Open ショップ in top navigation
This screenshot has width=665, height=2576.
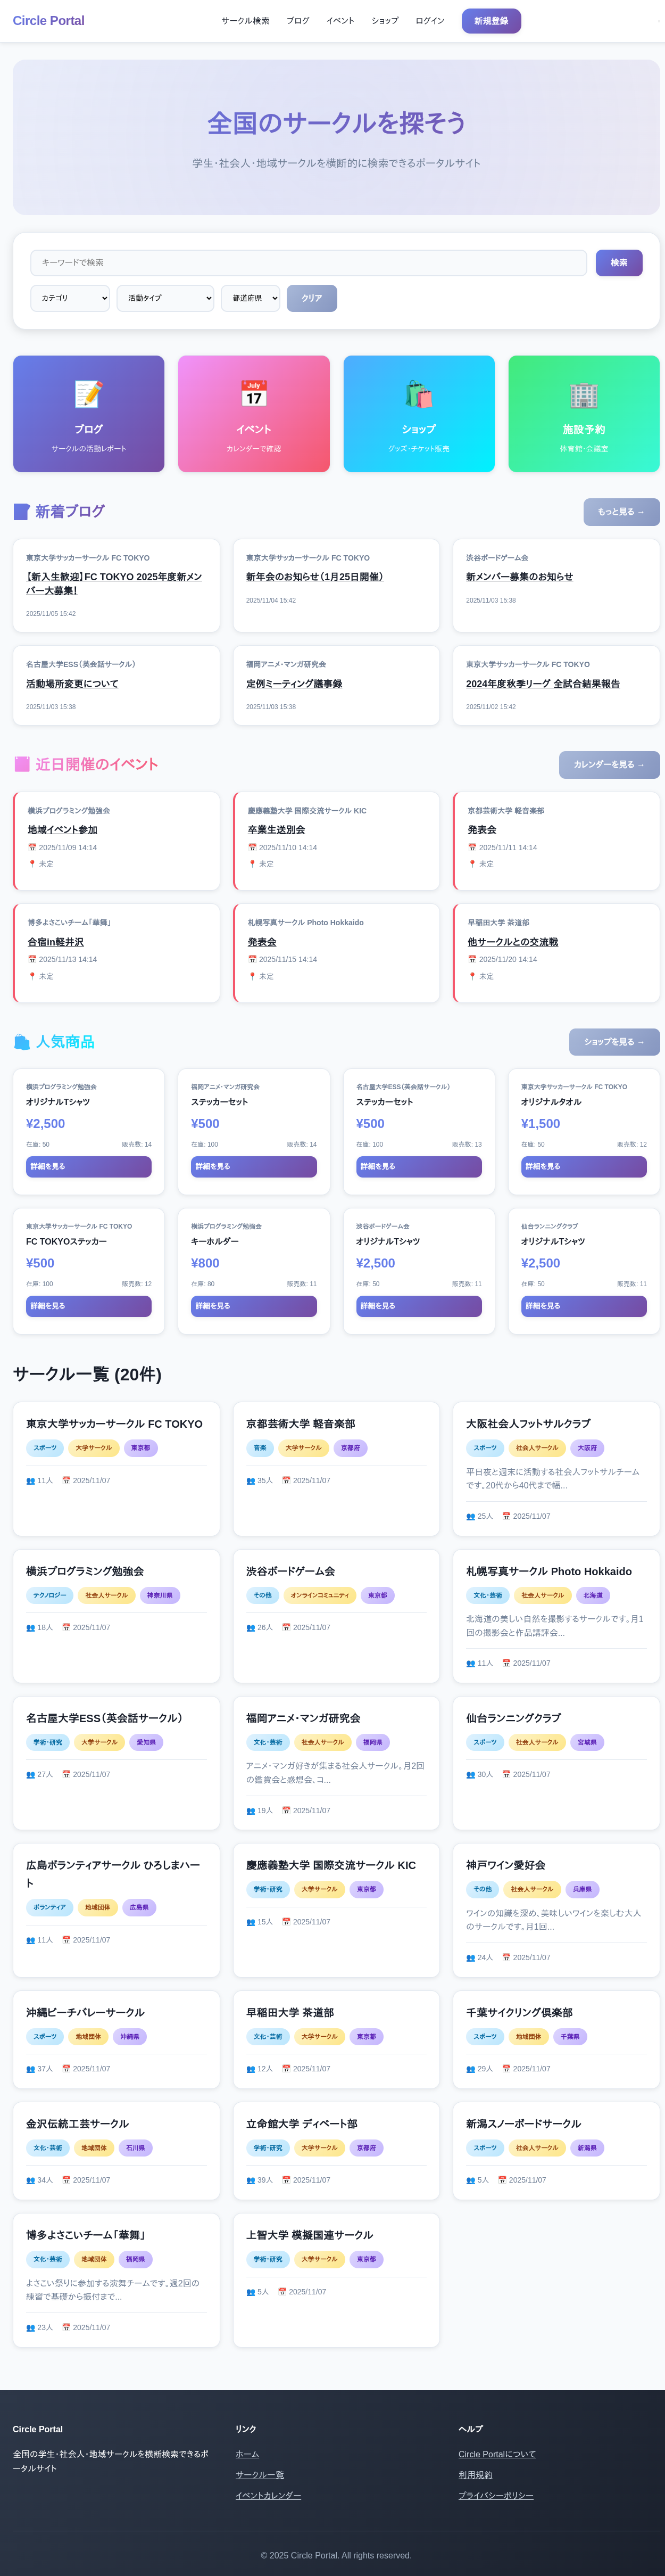tap(385, 21)
